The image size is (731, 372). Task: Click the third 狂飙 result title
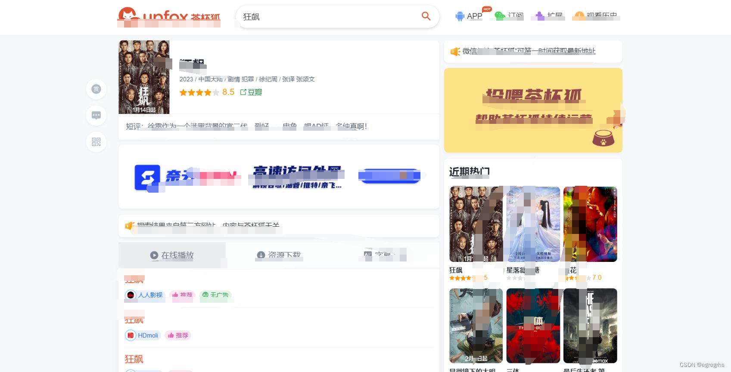tap(134, 359)
